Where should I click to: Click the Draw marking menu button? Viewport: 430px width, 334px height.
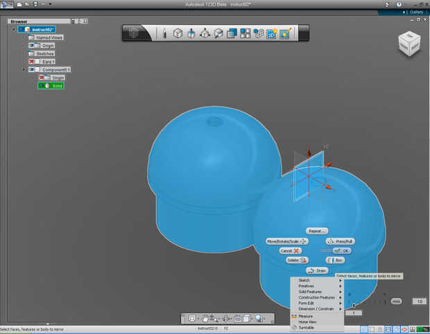click(317, 270)
